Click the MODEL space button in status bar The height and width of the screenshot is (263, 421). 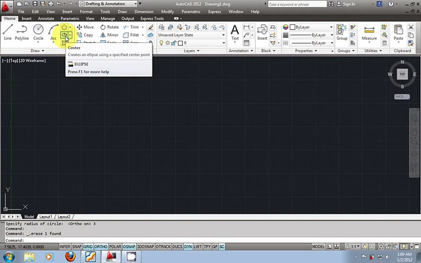click(x=318, y=247)
